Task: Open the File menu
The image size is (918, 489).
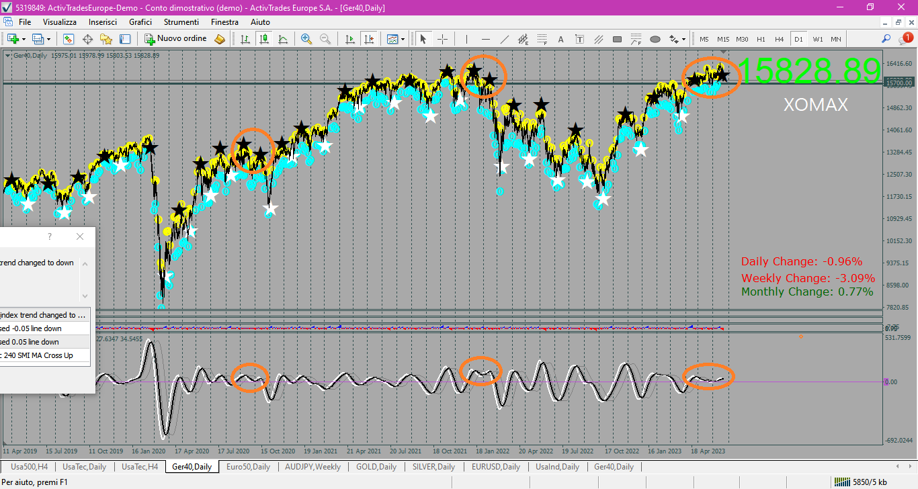Action: (x=25, y=22)
